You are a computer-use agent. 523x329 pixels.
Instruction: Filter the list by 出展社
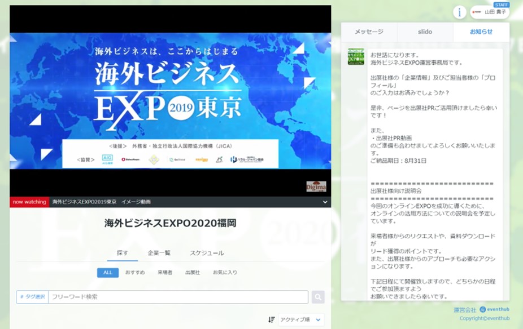click(193, 273)
